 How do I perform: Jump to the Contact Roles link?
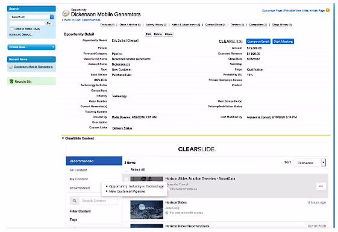215,25
